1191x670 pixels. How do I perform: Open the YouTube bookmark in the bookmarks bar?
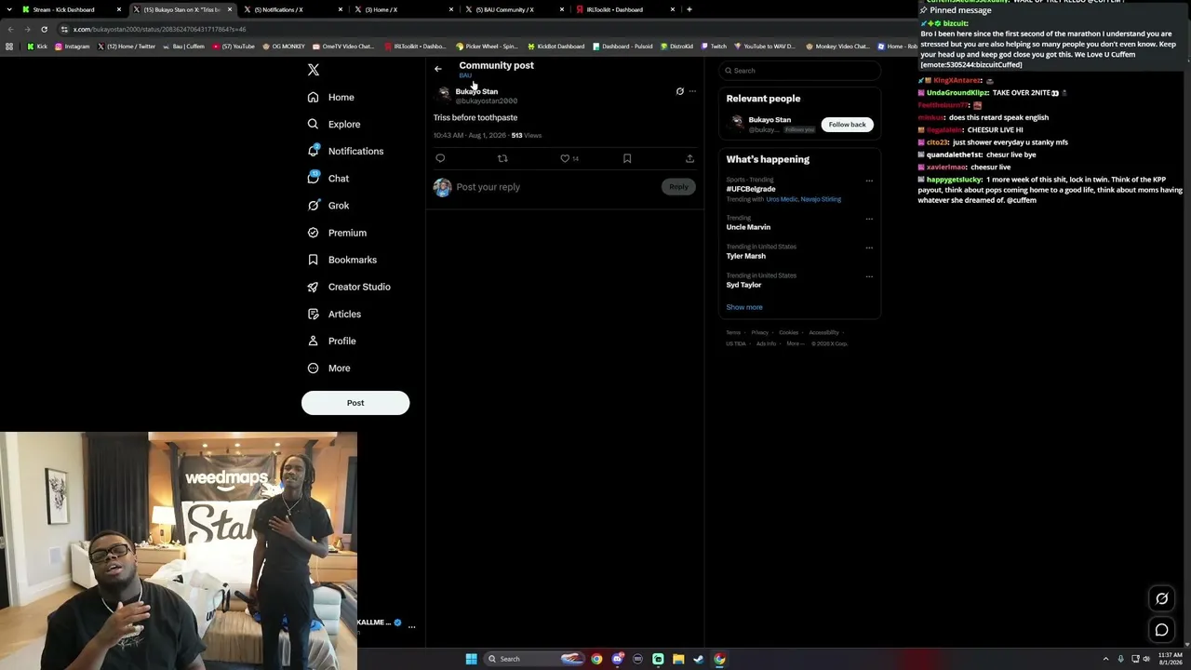point(234,46)
